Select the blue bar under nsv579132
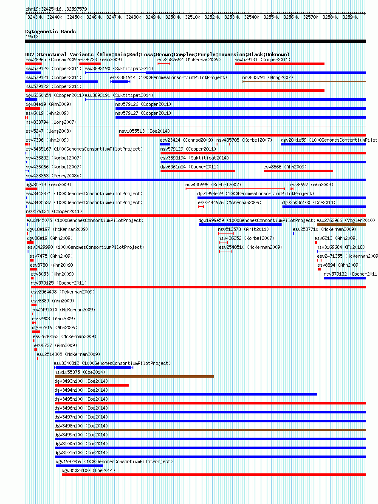Image resolution: width=378 pixels, height=504 pixels. coord(345,278)
